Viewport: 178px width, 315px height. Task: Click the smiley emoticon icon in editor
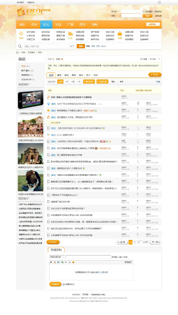[x=73, y=262]
